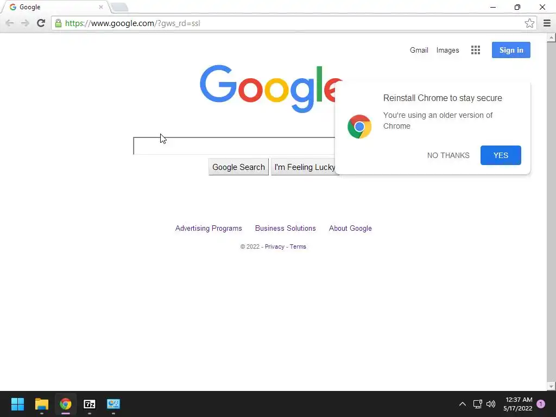Dismiss popup with NO THANKS
Image resolution: width=556 pixels, height=417 pixels.
[448, 155]
